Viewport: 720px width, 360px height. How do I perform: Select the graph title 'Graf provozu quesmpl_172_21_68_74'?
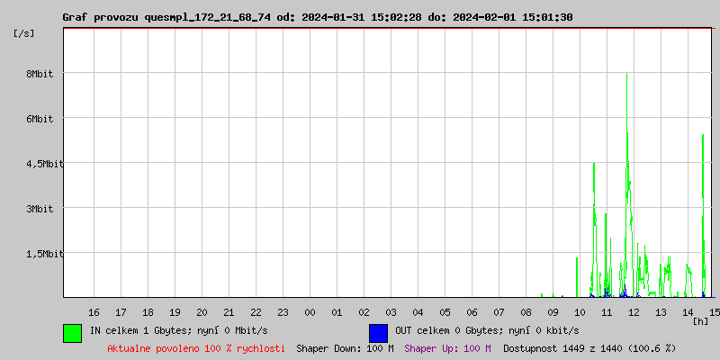[166, 17]
